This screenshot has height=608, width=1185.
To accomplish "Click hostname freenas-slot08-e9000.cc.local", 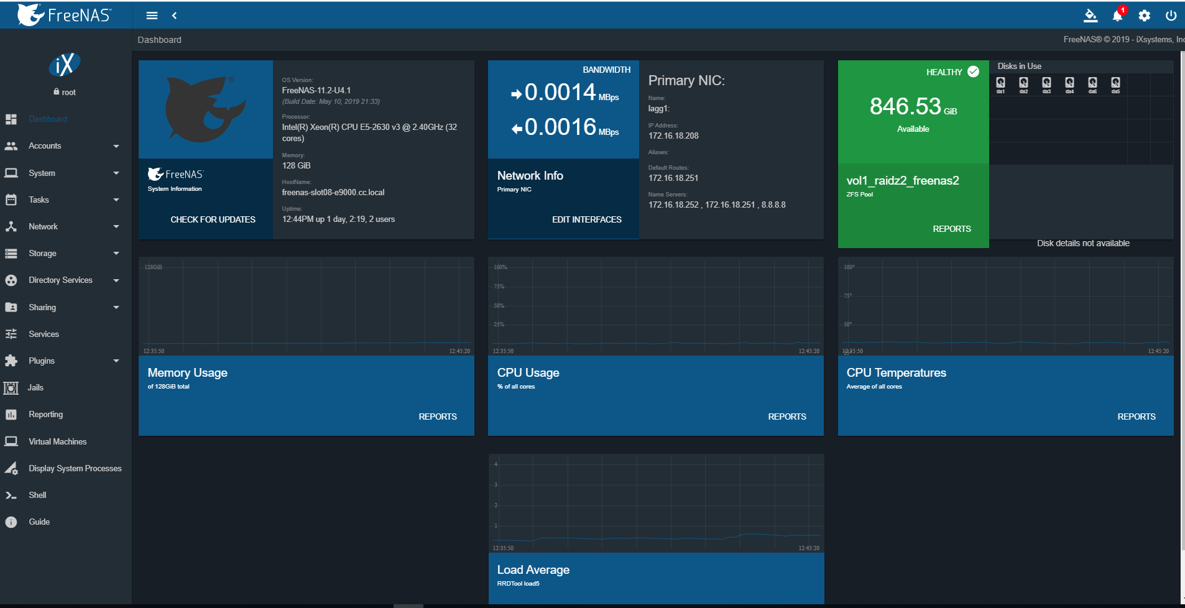I will tap(333, 193).
